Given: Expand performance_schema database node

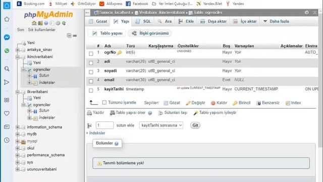Looking at the screenshot, I should pos(18,155).
